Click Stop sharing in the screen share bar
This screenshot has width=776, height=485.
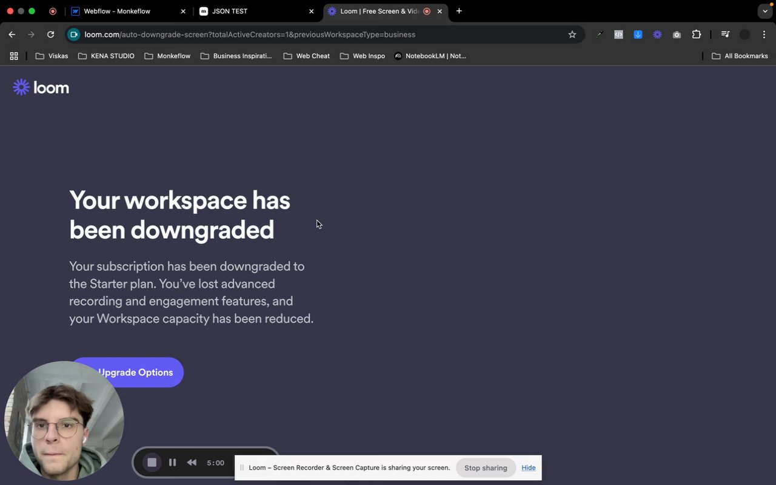(x=486, y=468)
